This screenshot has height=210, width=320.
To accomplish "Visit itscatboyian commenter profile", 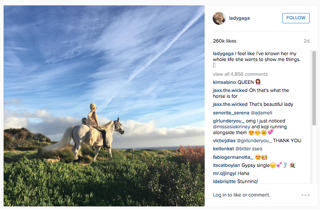I will (x=226, y=165).
